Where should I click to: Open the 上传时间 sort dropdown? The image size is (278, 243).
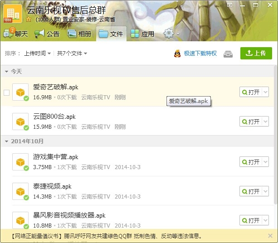tap(37, 53)
